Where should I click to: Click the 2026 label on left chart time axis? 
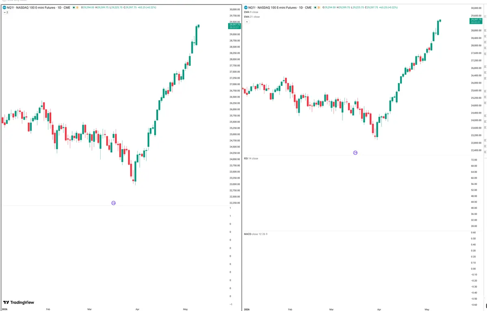click(x=4, y=309)
